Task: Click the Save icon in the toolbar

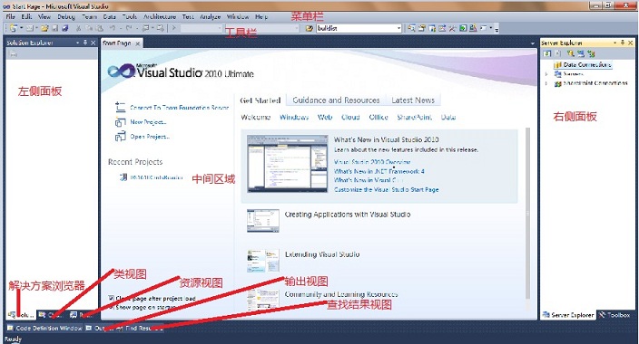Action: tap(54, 28)
